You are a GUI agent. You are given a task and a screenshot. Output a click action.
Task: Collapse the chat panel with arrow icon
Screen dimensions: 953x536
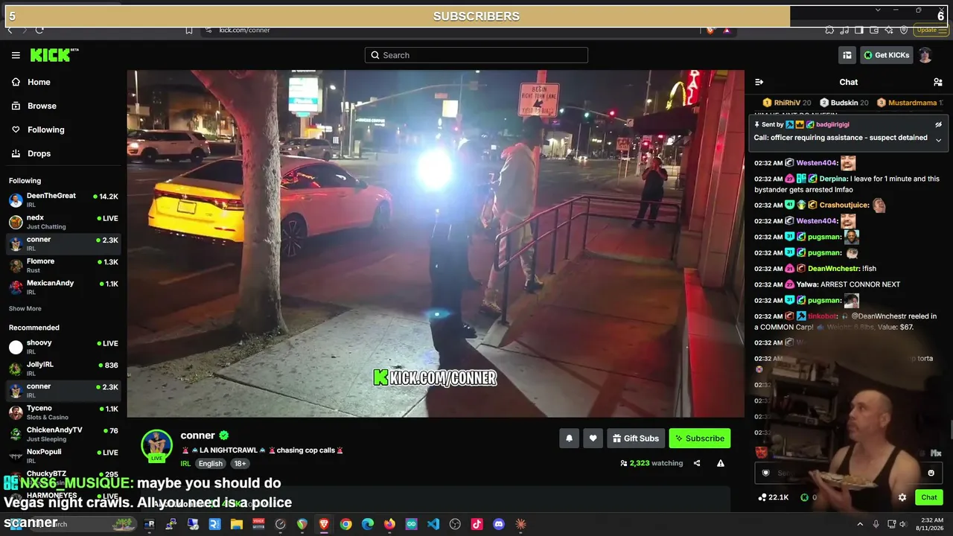pyautogui.click(x=759, y=82)
